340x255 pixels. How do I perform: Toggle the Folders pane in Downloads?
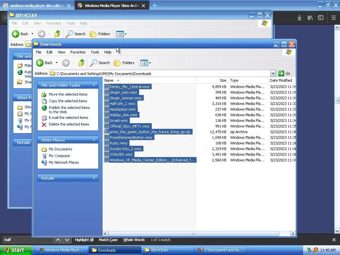(124, 63)
